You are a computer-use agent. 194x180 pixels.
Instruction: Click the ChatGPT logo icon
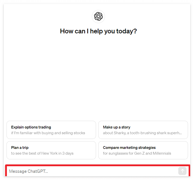[x=98, y=16]
